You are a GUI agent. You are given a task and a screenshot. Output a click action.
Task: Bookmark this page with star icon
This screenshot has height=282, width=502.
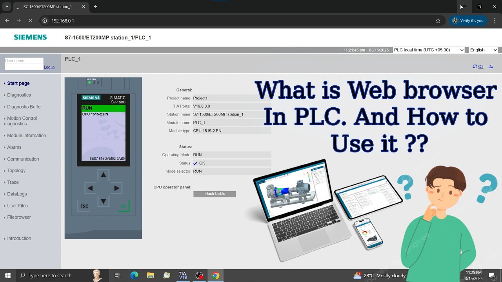pos(438,21)
